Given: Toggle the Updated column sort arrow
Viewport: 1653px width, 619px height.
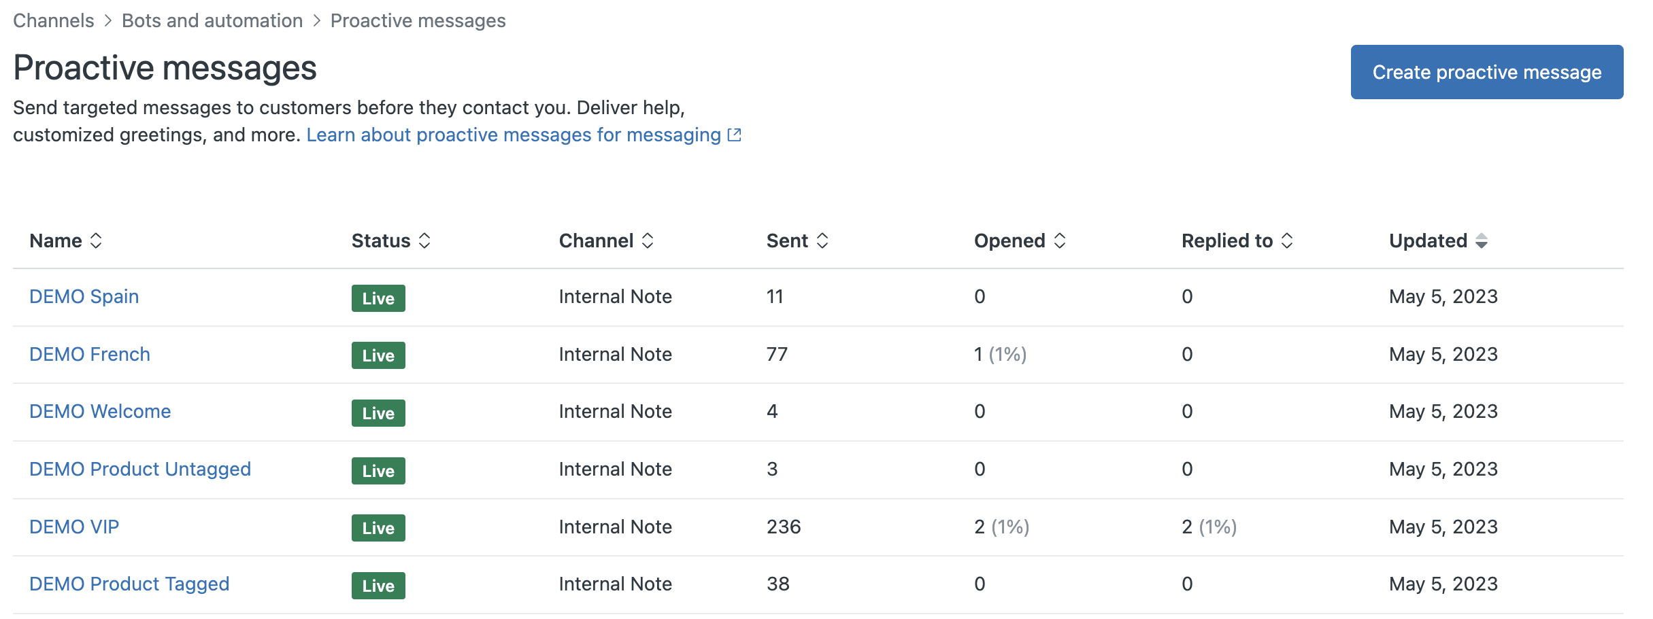Looking at the screenshot, I should click(1482, 241).
